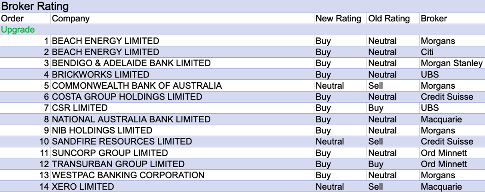Click the Morgan Stanley broker cell
Viewport: 485px width, 192px height.
(451, 63)
